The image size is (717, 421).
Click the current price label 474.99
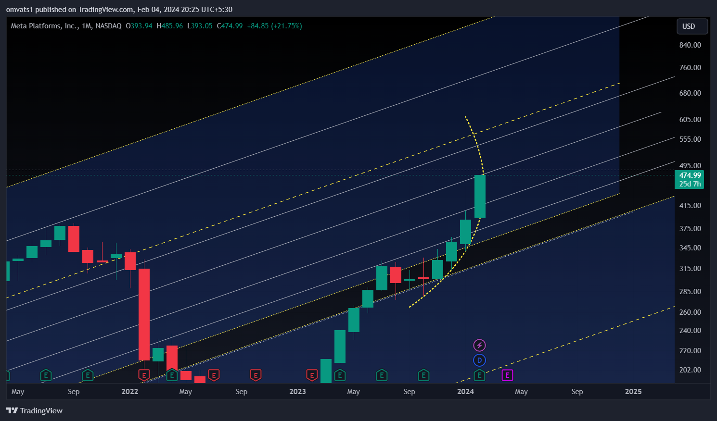(x=690, y=175)
